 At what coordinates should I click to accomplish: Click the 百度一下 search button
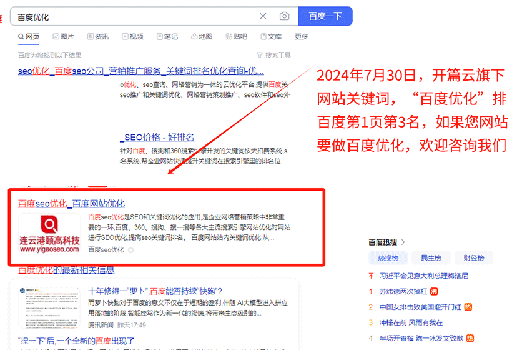[x=325, y=16]
